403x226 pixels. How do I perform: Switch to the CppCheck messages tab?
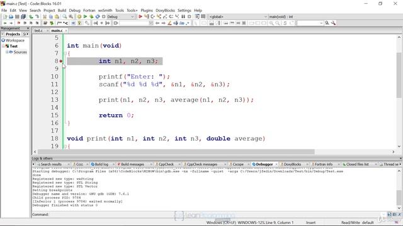tap(202, 164)
